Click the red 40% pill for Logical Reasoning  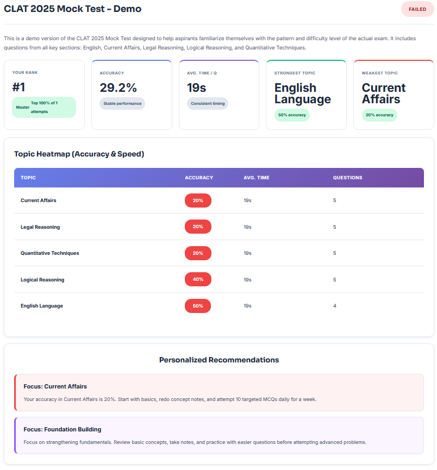[198, 279]
